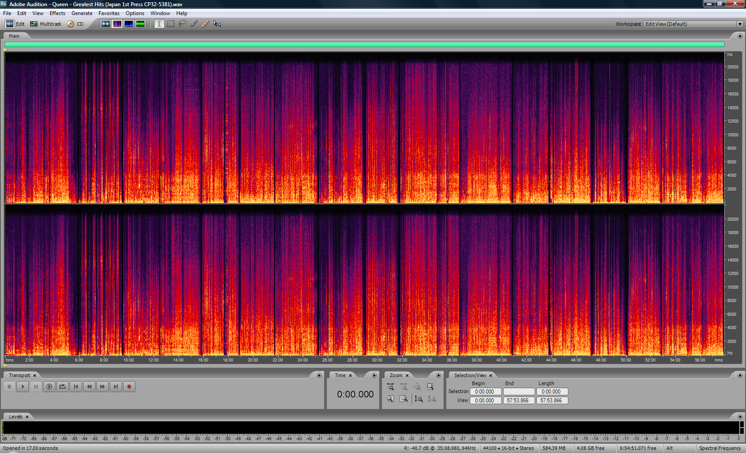Screen dimensions: 746x453
Task: Open the Favorites menu
Action: tap(109, 13)
